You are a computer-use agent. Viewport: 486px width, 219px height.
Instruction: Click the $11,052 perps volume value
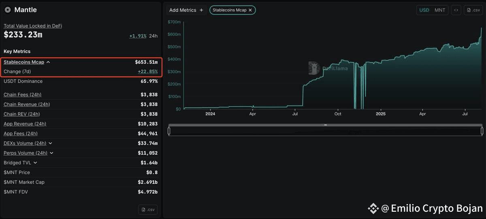(x=148, y=153)
